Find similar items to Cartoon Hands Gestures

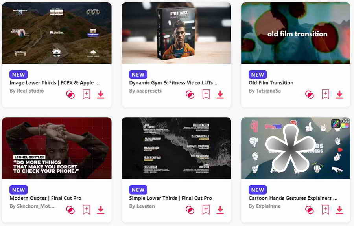(309, 210)
